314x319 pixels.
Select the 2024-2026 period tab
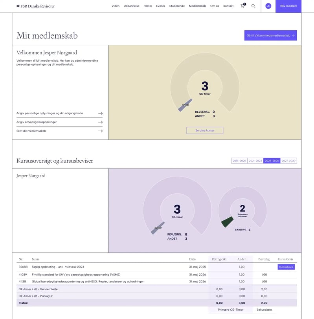pos(272,161)
